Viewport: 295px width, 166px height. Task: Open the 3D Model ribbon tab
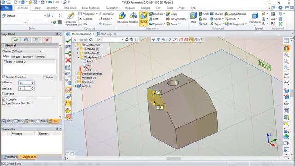[x=23, y=8]
